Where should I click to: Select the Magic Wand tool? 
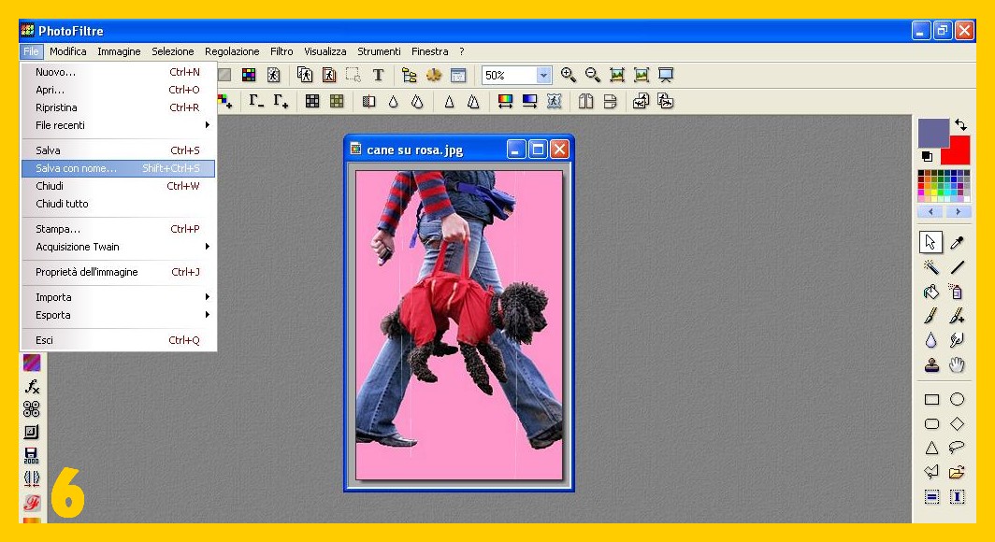pyautogui.click(x=931, y=267)
